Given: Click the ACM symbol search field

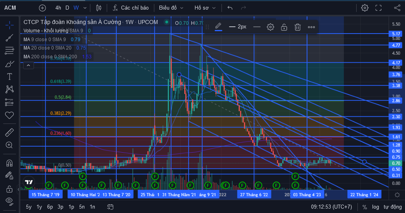Looking at the screenshot, I should [10, 8].
